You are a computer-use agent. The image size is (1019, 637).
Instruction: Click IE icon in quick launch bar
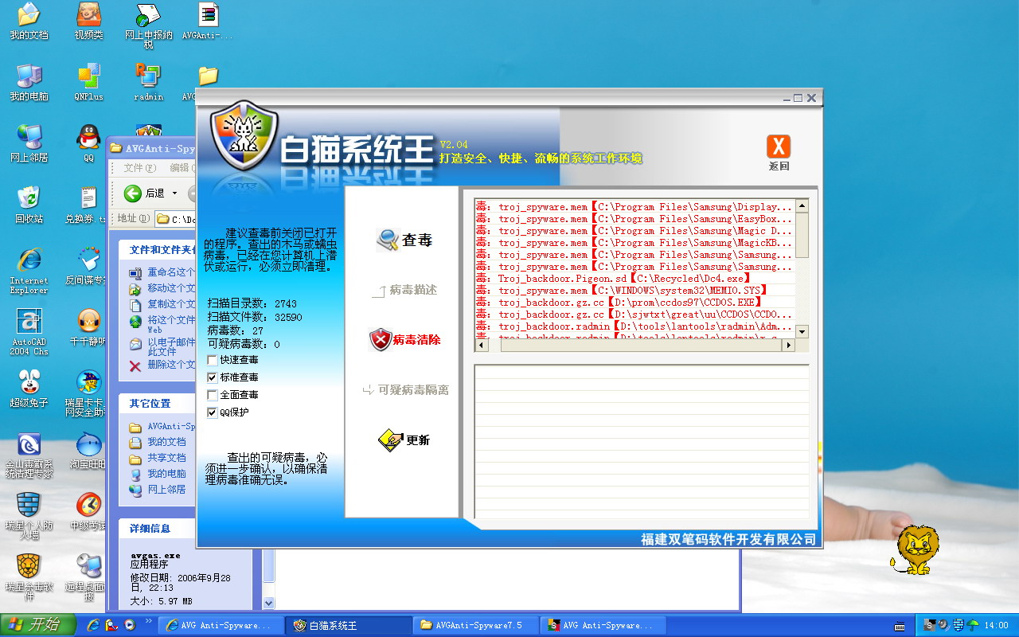pos(92,625)
